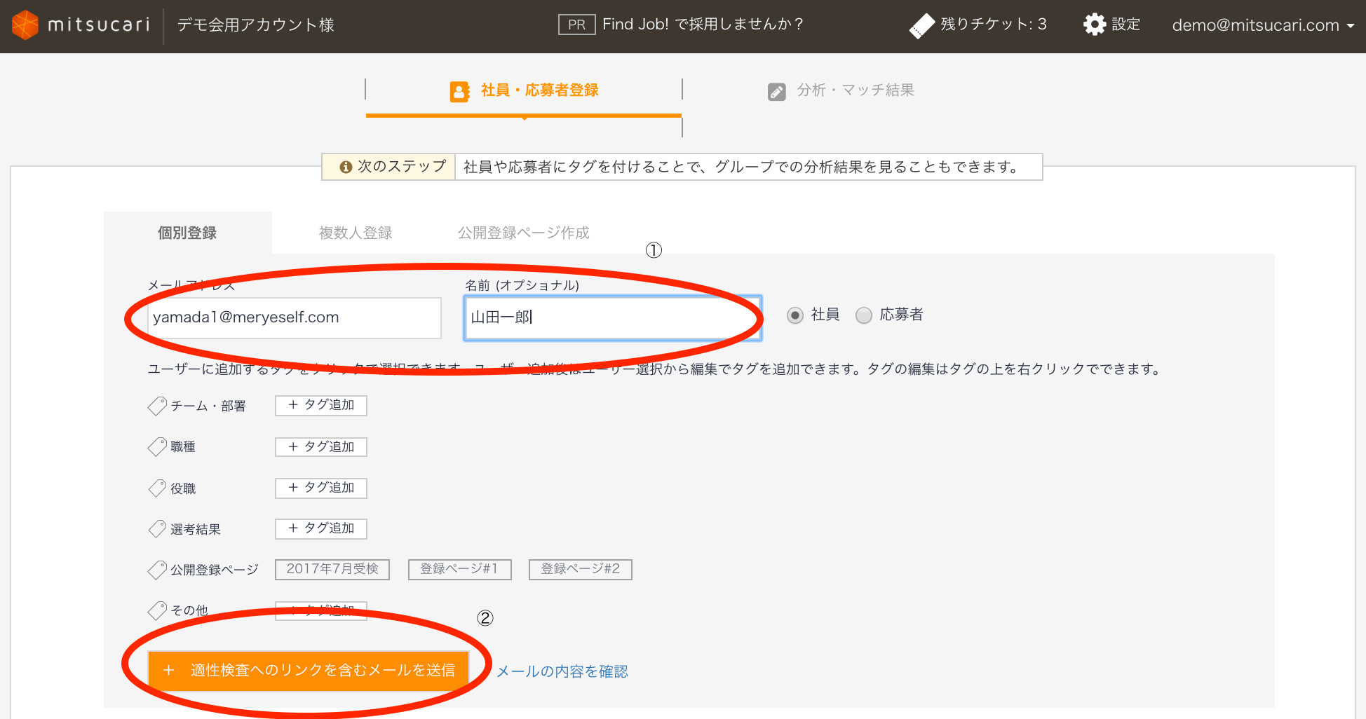Switch to the 複数人登録 tab

point(356,233)
